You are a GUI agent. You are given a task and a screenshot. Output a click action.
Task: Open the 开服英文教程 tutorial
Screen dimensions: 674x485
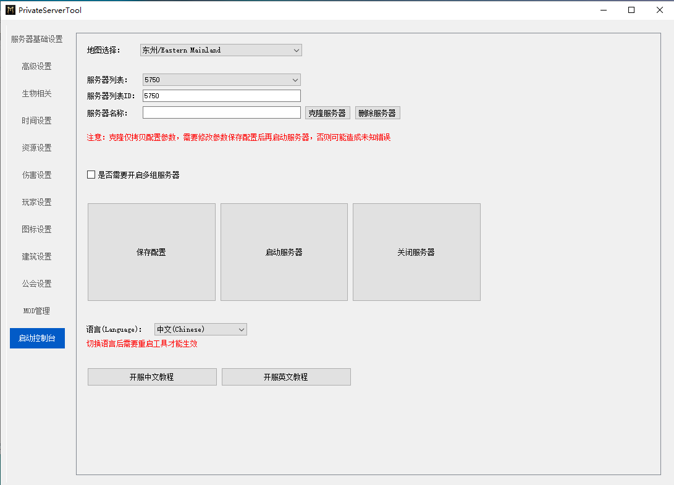point(286,377)
